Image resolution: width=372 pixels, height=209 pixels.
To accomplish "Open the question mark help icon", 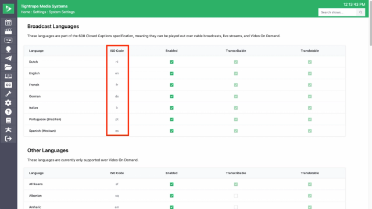I will 8,112.
